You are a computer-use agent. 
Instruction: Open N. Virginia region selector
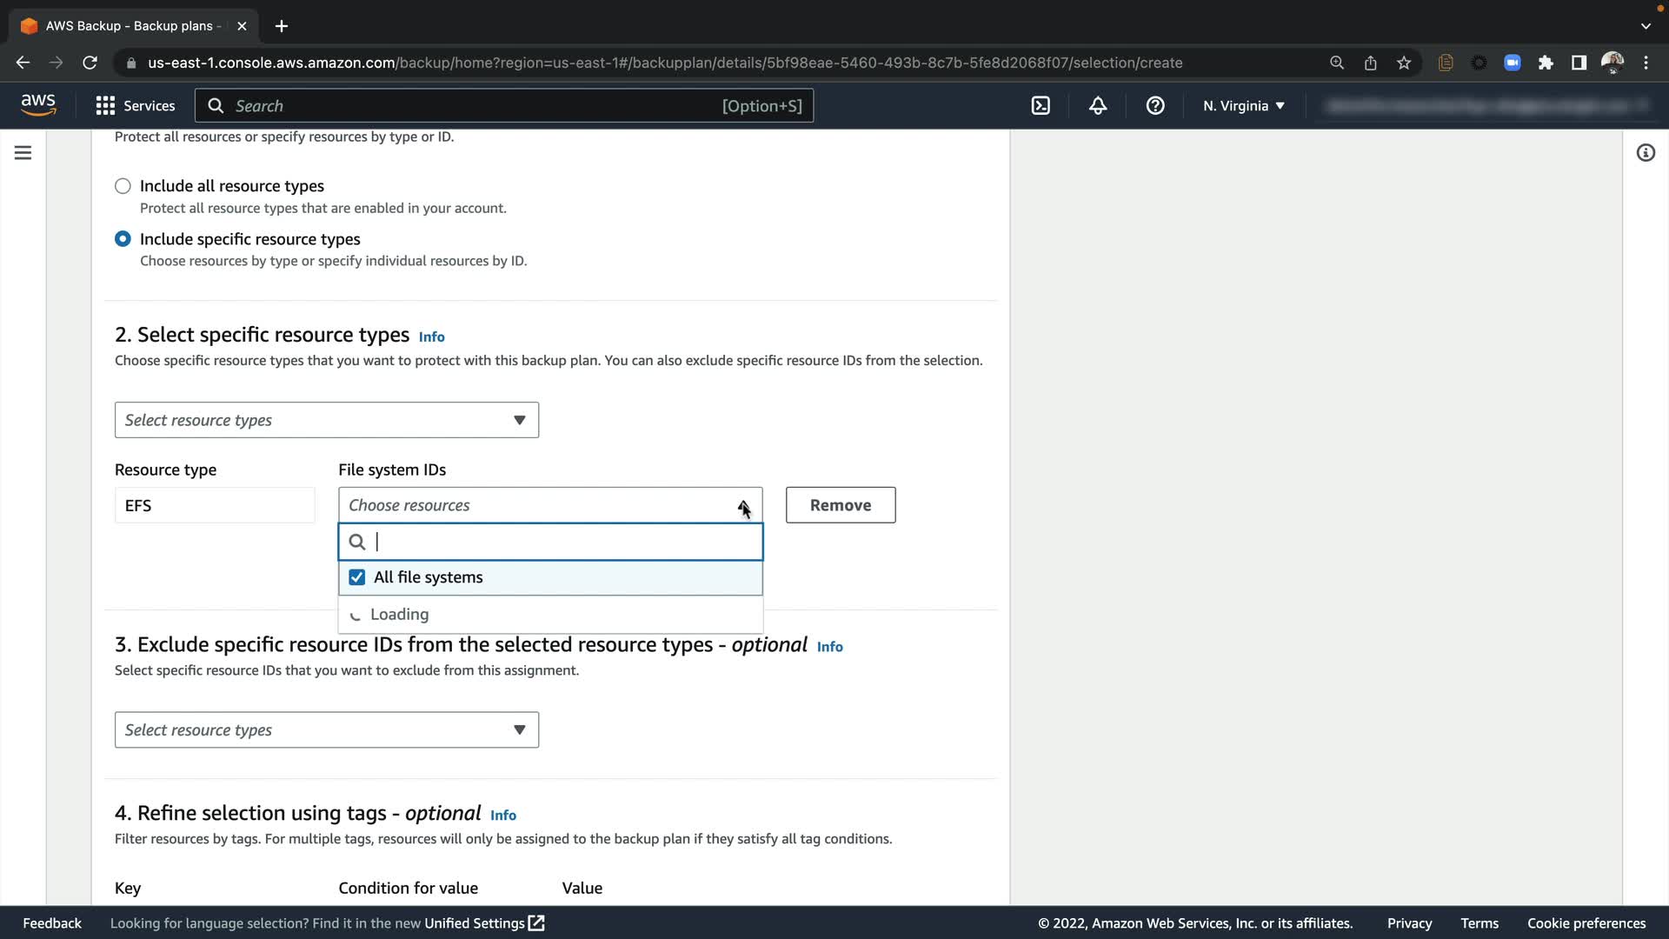tap(1243, 106)
